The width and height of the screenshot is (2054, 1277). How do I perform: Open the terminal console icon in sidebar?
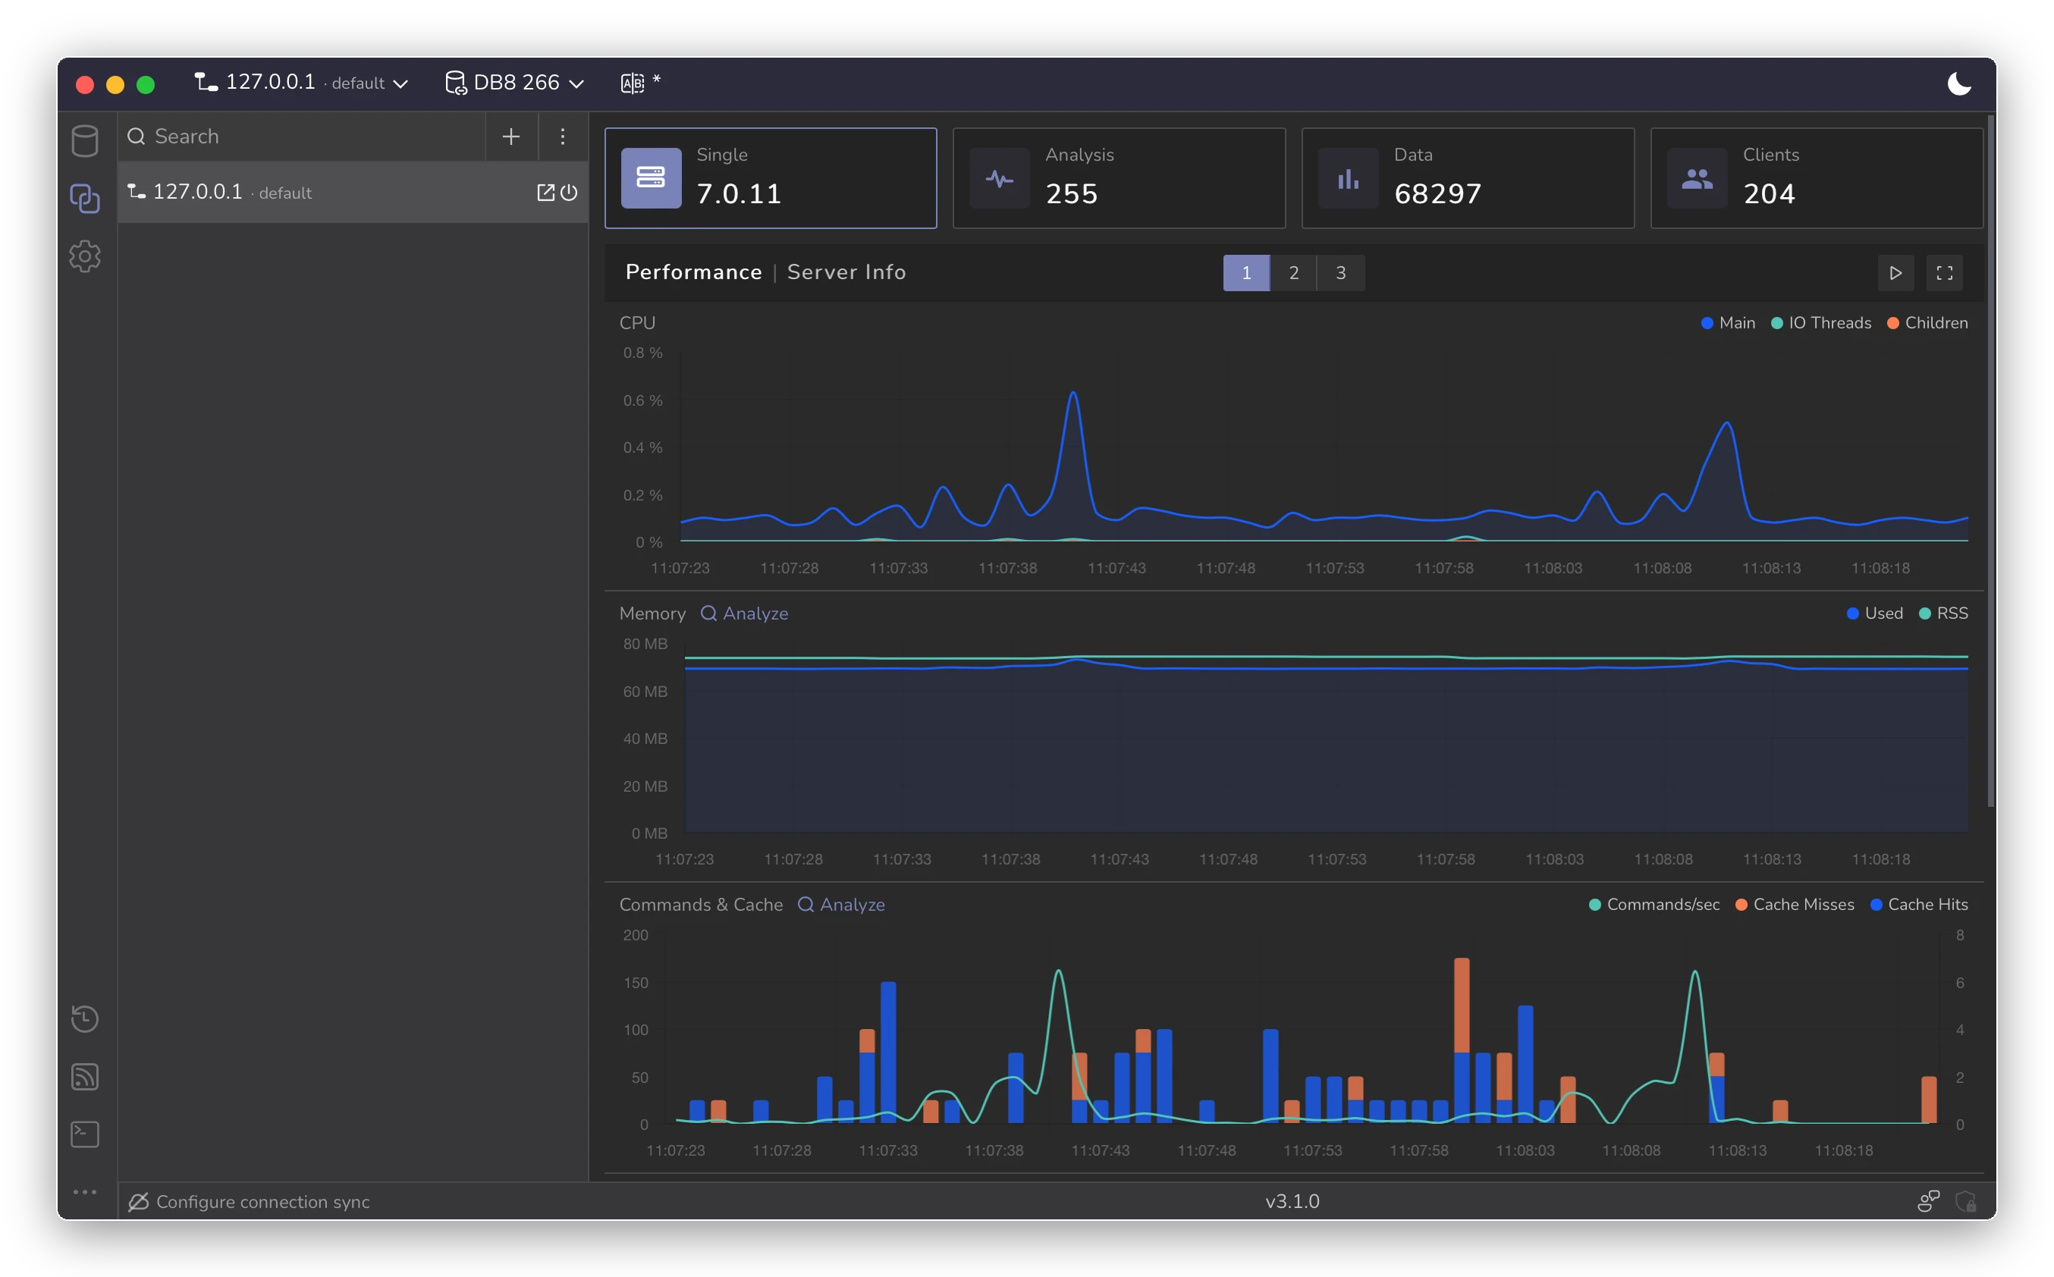point(84,1134)
